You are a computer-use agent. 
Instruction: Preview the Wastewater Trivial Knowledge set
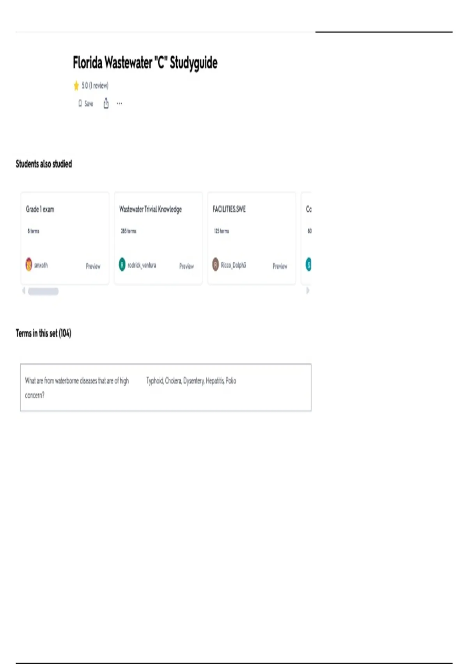click(186, 266)
